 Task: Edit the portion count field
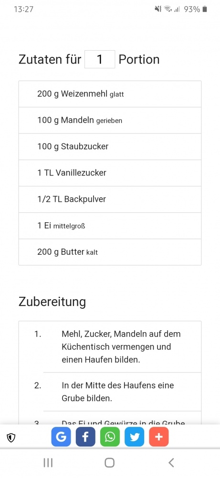coord(100,59)
